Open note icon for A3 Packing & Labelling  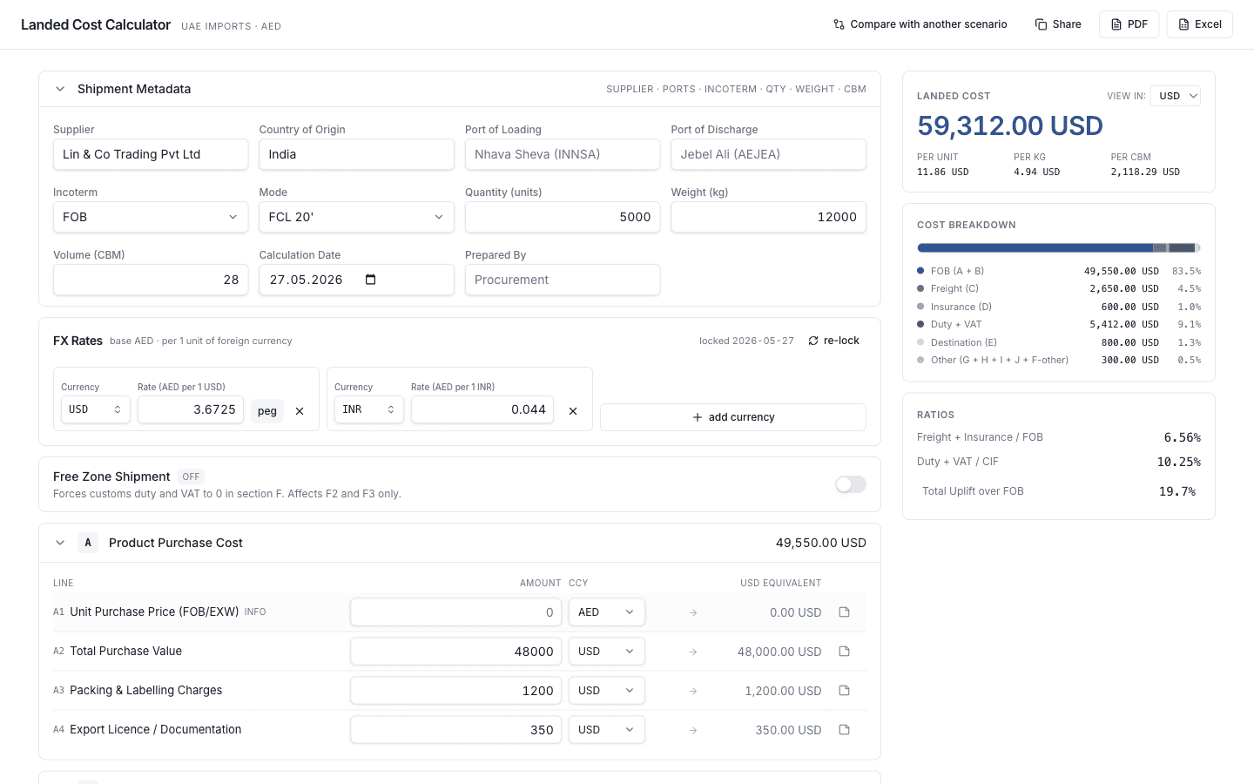click(844, 691)
